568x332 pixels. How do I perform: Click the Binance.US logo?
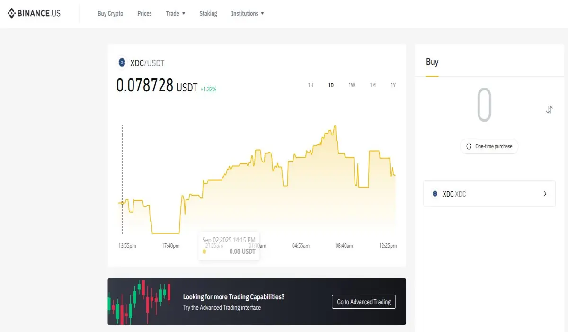point(34,13)
